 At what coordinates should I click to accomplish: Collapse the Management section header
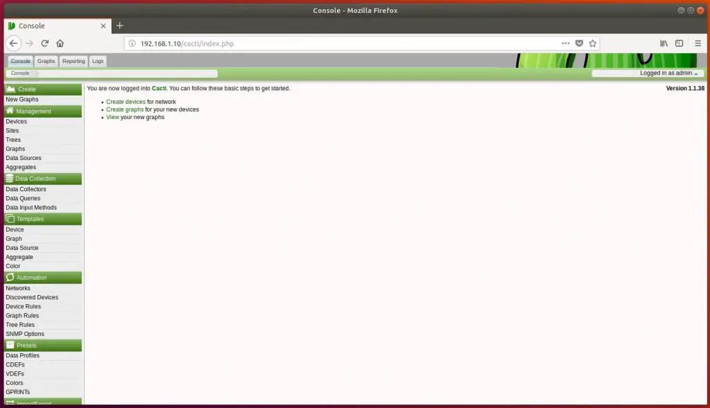coord(42,111)
